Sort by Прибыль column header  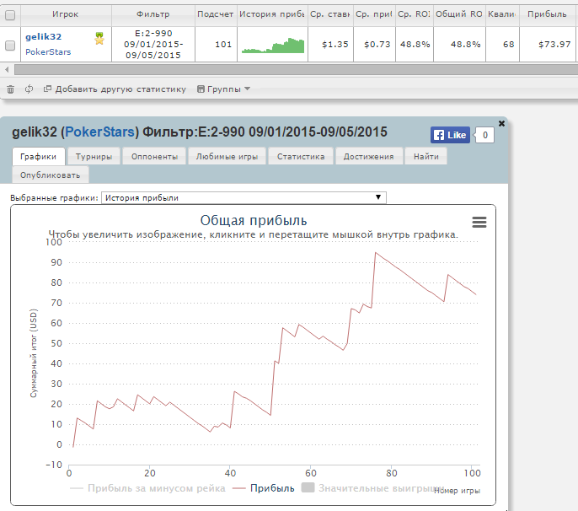click(x=547, y=14)
